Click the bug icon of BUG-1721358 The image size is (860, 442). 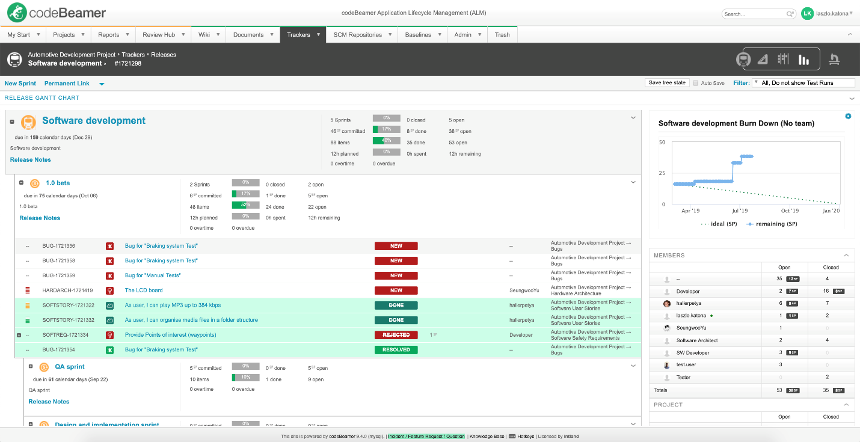click(x=110, y=261)
